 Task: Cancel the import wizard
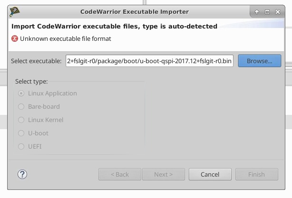210,174
